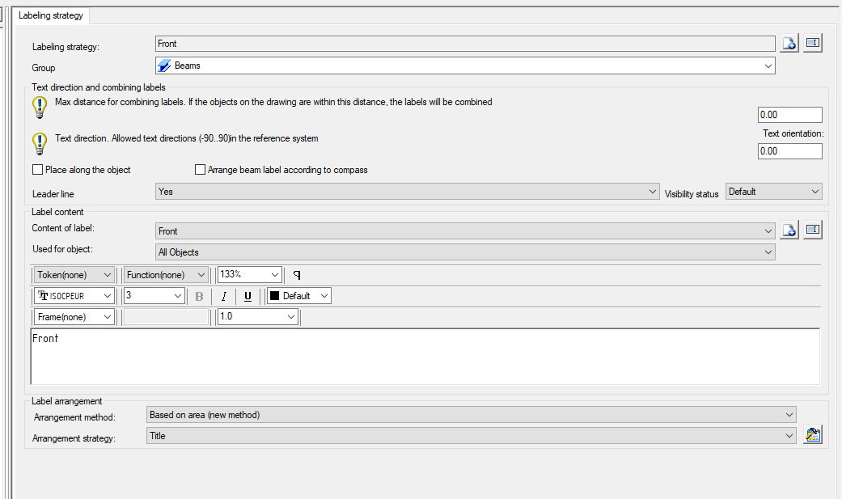Image resolution: width=842 pixels, height=499 pixels.
Task: Enable Arrange beam label according to compass
Action: click(200, 169)
